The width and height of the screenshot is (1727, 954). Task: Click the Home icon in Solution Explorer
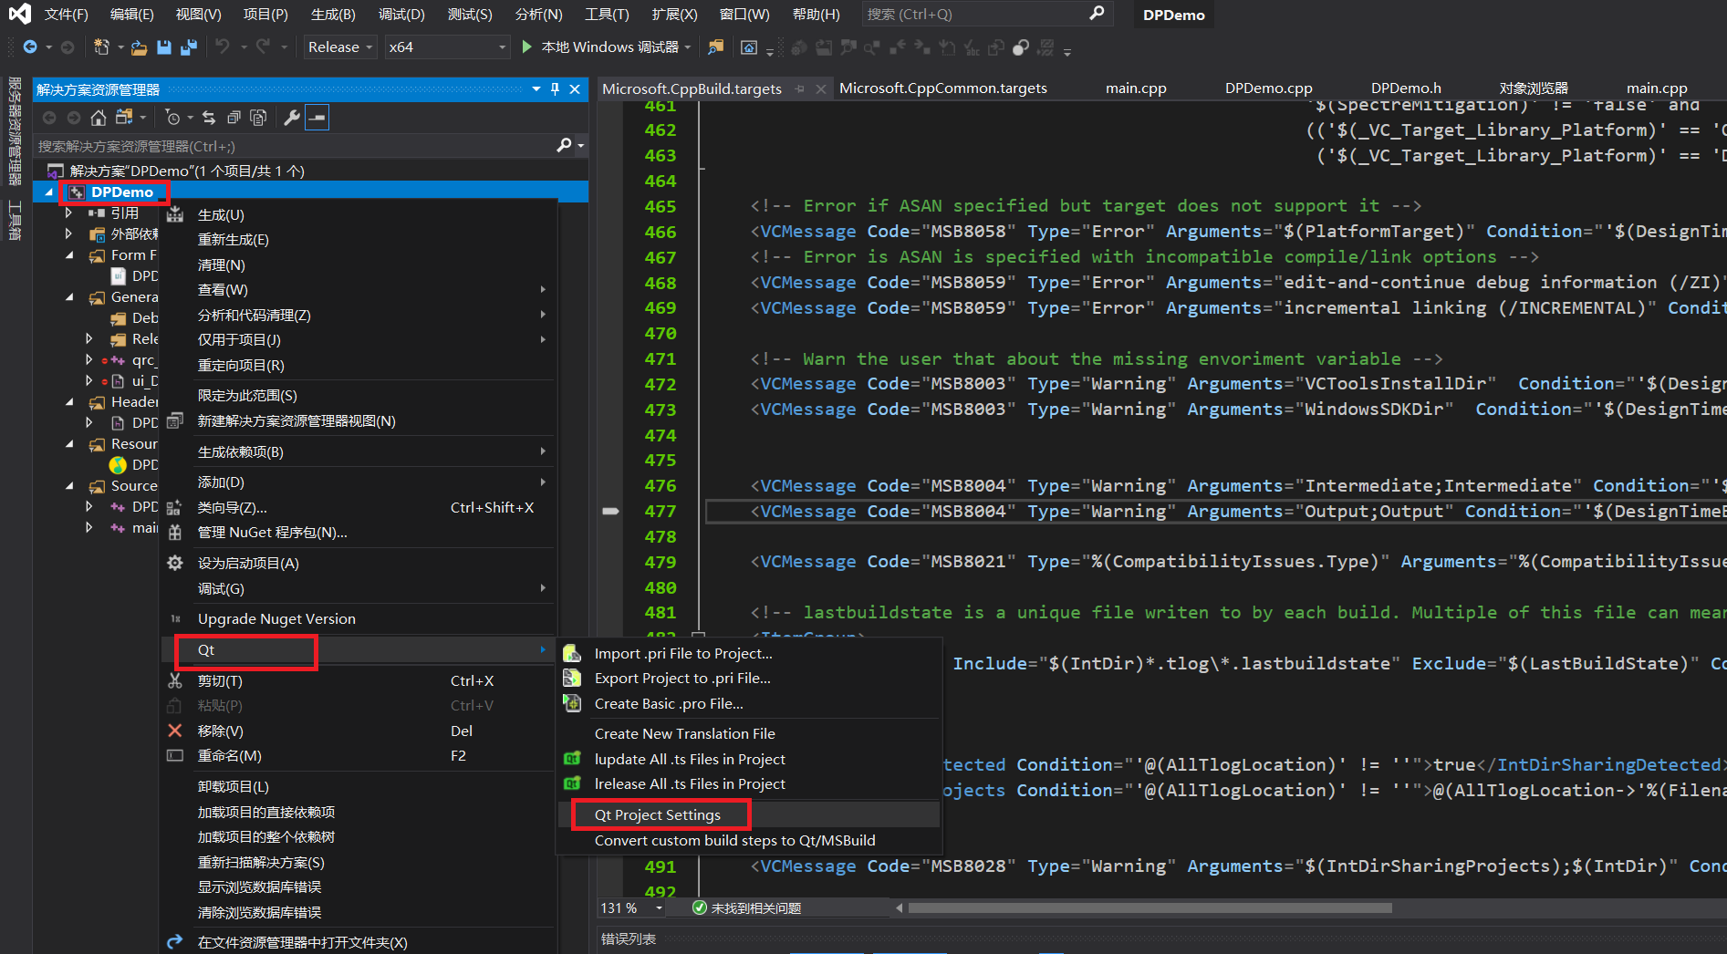[x=99, y=118]
